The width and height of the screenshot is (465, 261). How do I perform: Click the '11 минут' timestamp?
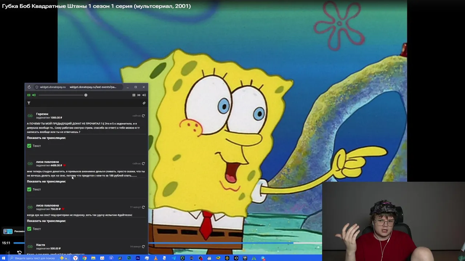[135, 207]
